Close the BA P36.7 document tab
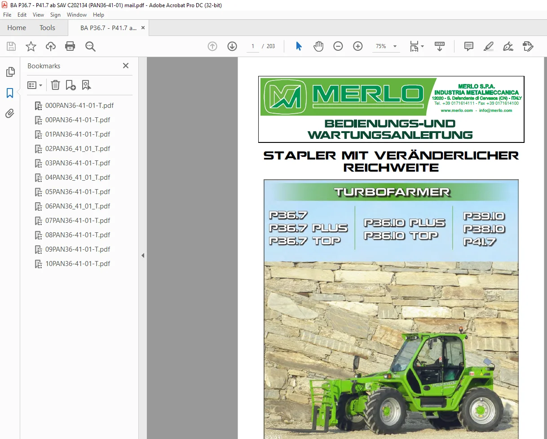The height and width of the screenshot is (439, 547). tap(143, 28)
